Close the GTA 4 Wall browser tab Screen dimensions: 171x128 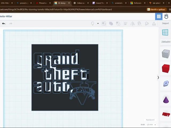12,3
